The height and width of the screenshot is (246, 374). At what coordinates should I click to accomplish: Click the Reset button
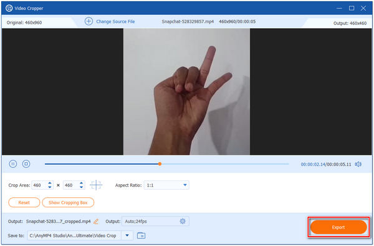coord(24,202)
